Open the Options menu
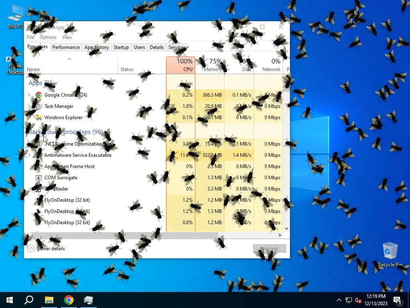410x308 pixels. (48, 37)
